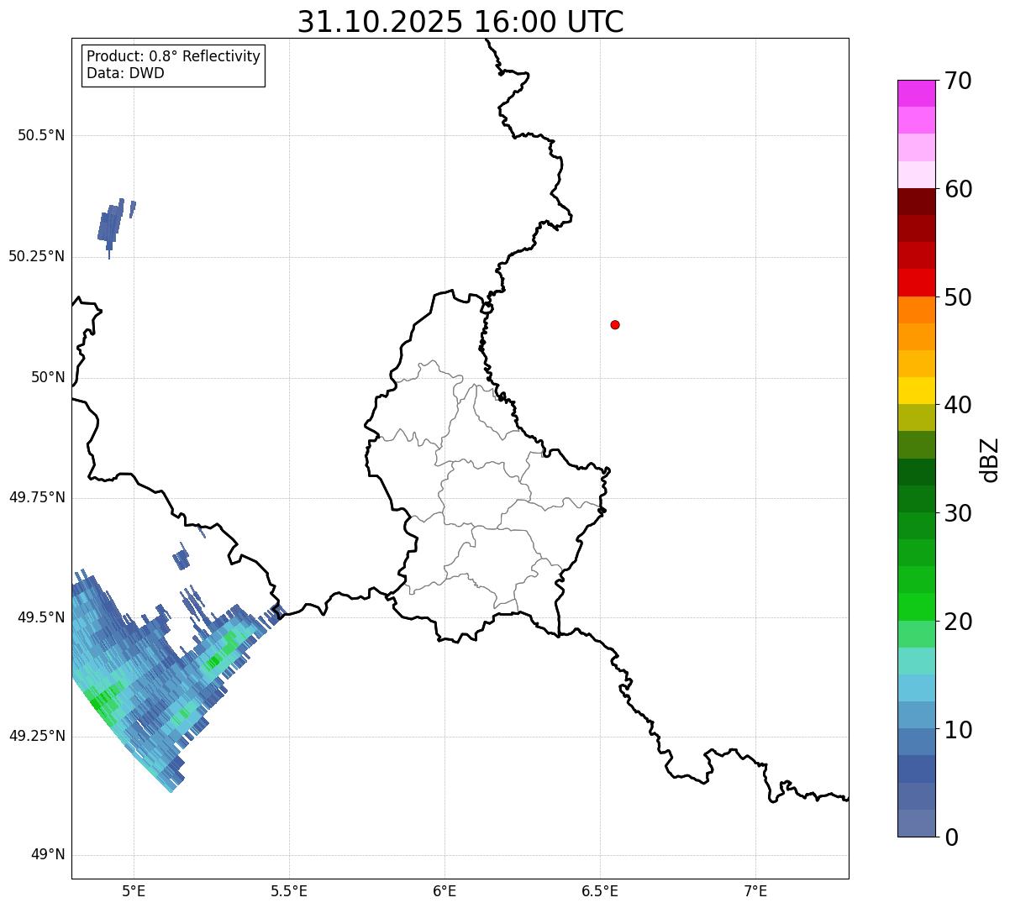This screenshot has height=908, width=1010.
Task: Click the colorbar tick label 10
Action: pos(958,729)
